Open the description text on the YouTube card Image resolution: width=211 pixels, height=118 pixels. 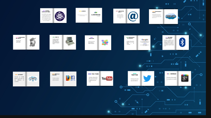(x=93, y=79)
